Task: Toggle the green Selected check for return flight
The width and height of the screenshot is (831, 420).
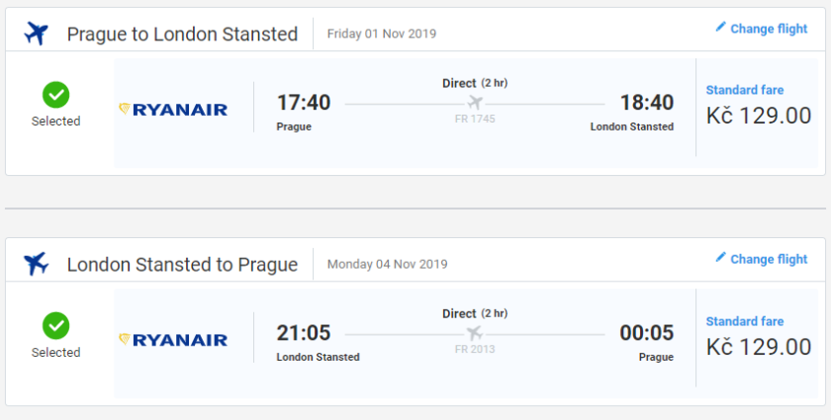Action: (x=55, y=325)
